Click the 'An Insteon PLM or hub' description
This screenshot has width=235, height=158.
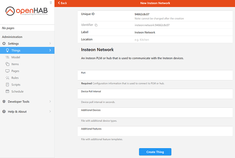pyautogui.click(x=132, y=58)
